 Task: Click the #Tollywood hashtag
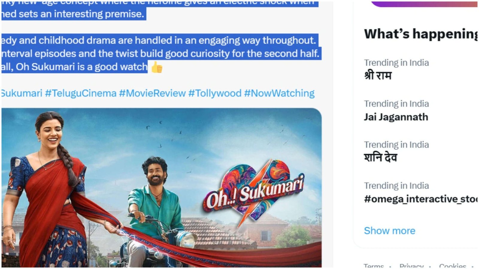(215, 93)
